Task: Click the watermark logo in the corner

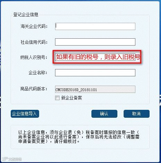Action: click(x=12, y=159)
